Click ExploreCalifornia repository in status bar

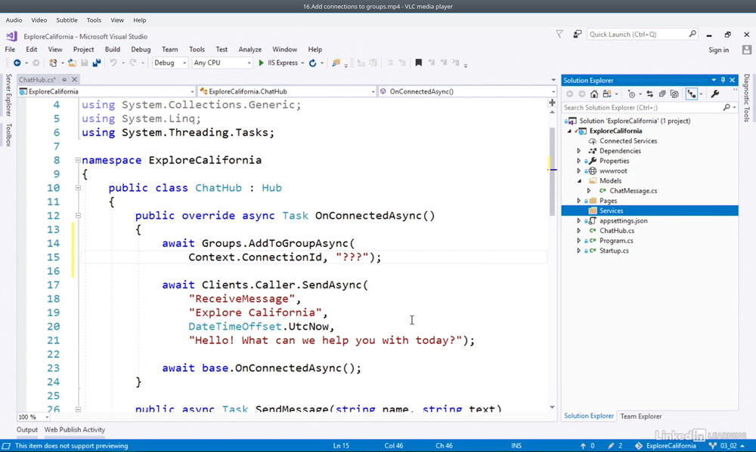(x=665, y=446)
